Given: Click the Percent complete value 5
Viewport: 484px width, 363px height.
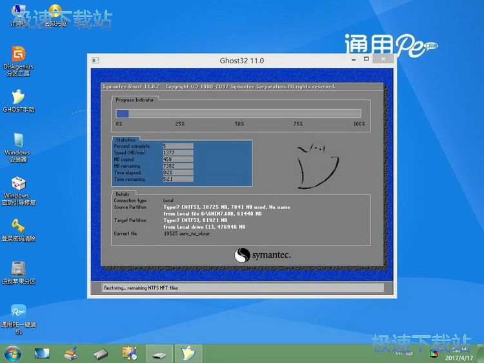Looking at the screenshot, I should pos(178,146).
